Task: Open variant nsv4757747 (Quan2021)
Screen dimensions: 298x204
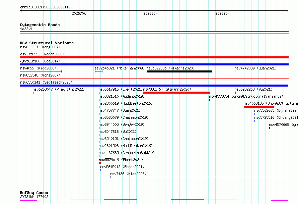Action: click(120, 110)
